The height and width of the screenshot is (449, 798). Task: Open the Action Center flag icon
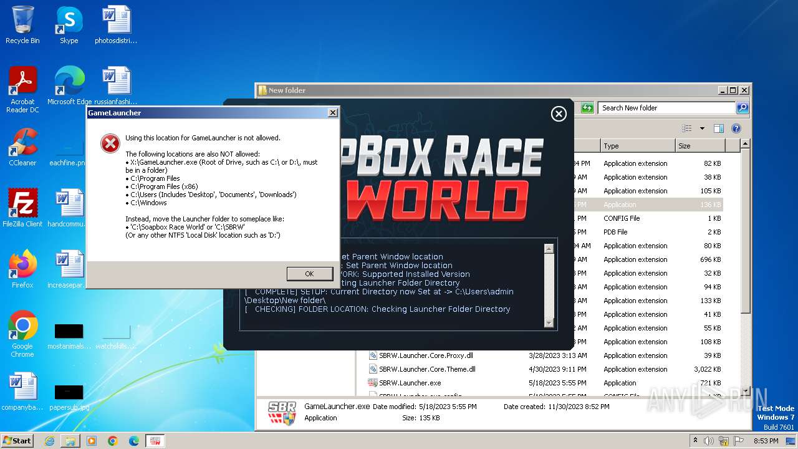pyautogui.click(x=739, y=441)
